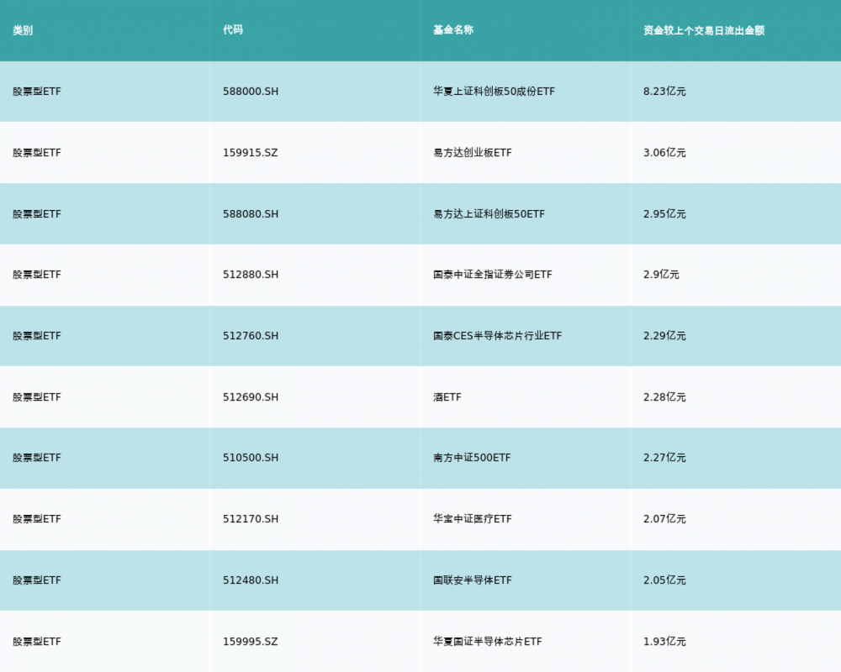
Task: Click fund name 华夏上证科创板50成份ETF
Action: (x=494, y=92)
